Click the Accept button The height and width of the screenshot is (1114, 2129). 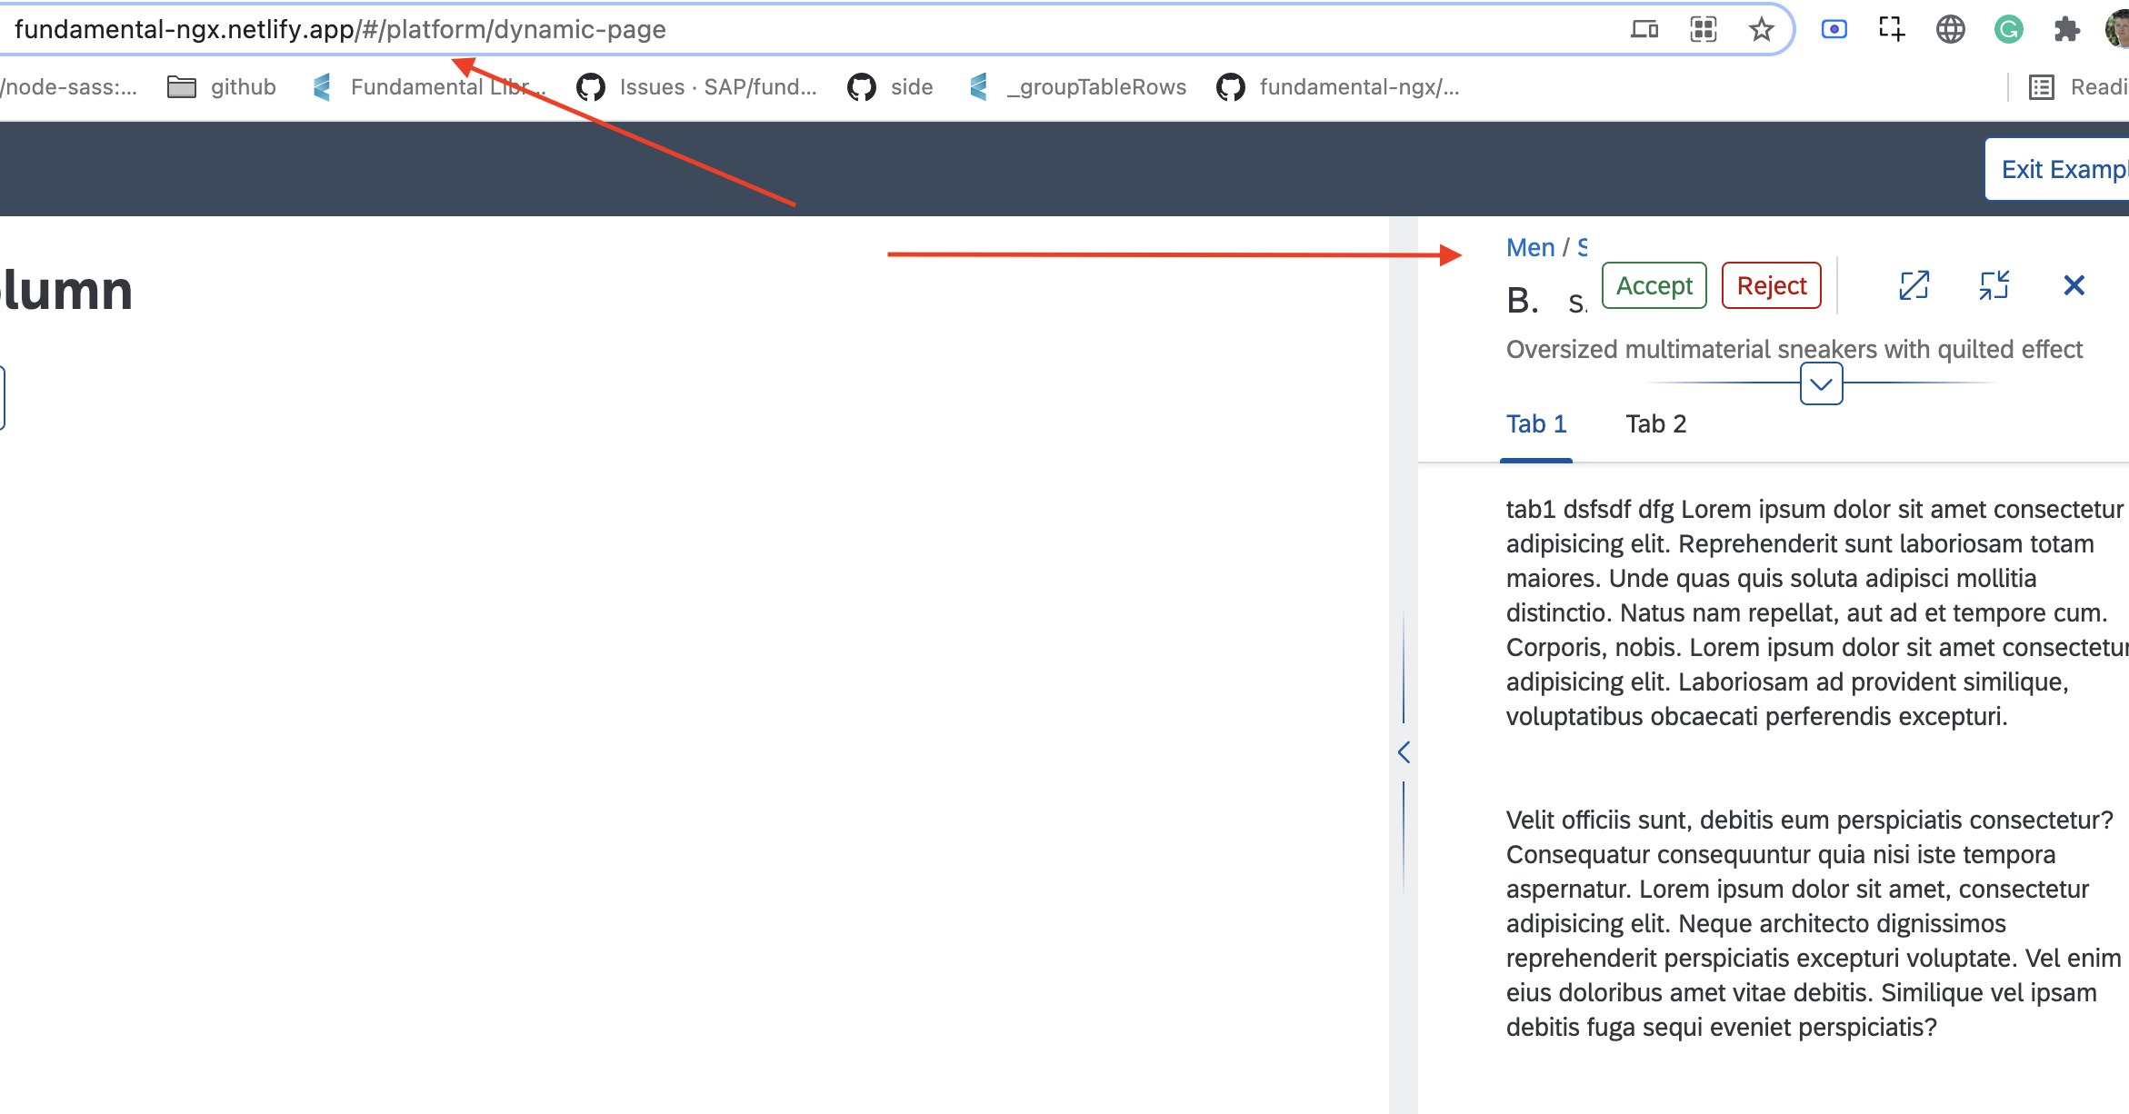tap(1654, 285)
